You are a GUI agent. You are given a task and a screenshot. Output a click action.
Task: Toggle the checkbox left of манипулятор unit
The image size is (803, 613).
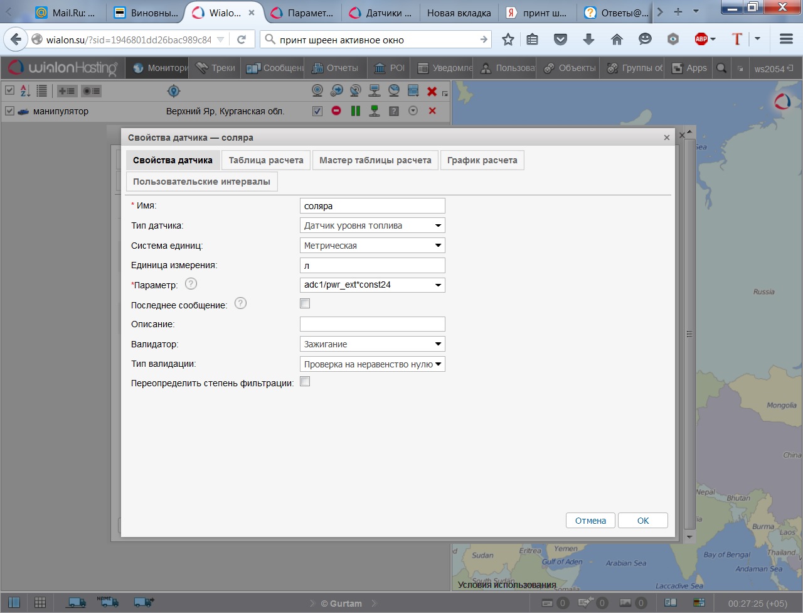pyautogui.click(x=9, y=111)
